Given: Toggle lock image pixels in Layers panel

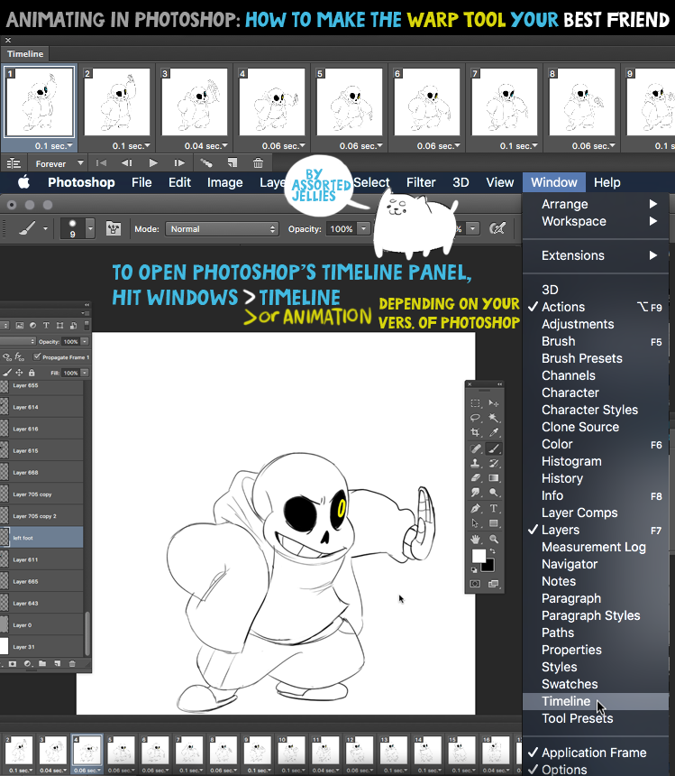Looking at the screenshot, I should click(x=7, y=373).
